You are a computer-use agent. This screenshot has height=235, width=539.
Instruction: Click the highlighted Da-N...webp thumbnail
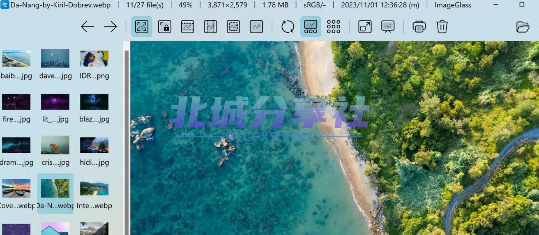click(x=55, y=193)
